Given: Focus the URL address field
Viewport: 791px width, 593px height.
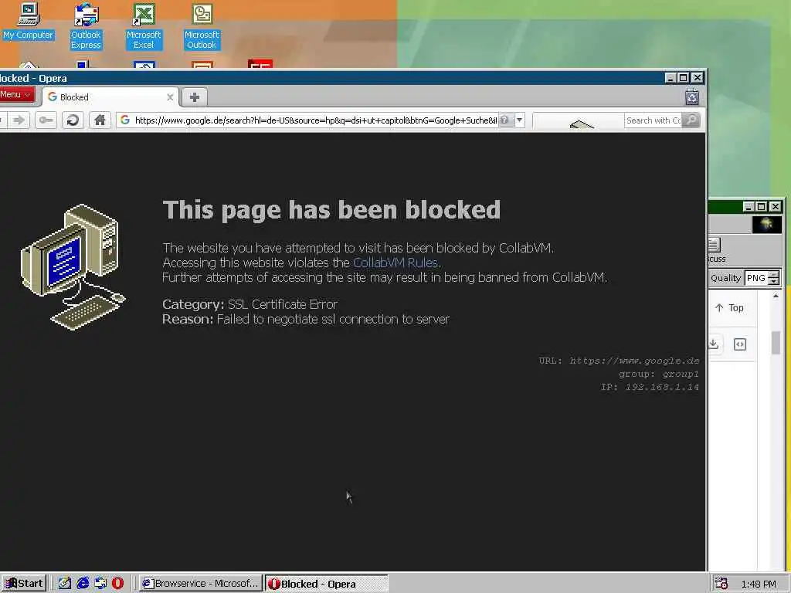Looking at the screenshot, I should [x=316, y=120].
